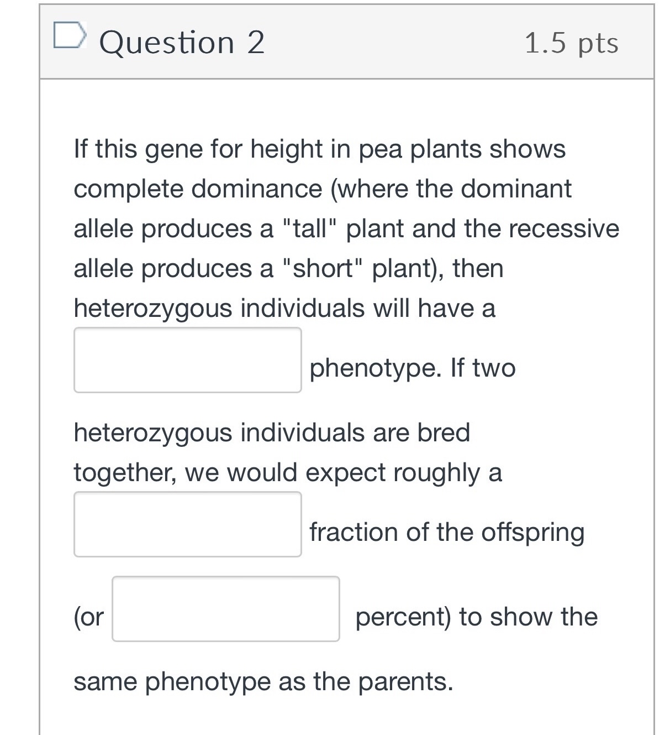Click "together, we would expect roughly a"
The width and height of the screenshot is (670, 735).
tap(288, 473)
